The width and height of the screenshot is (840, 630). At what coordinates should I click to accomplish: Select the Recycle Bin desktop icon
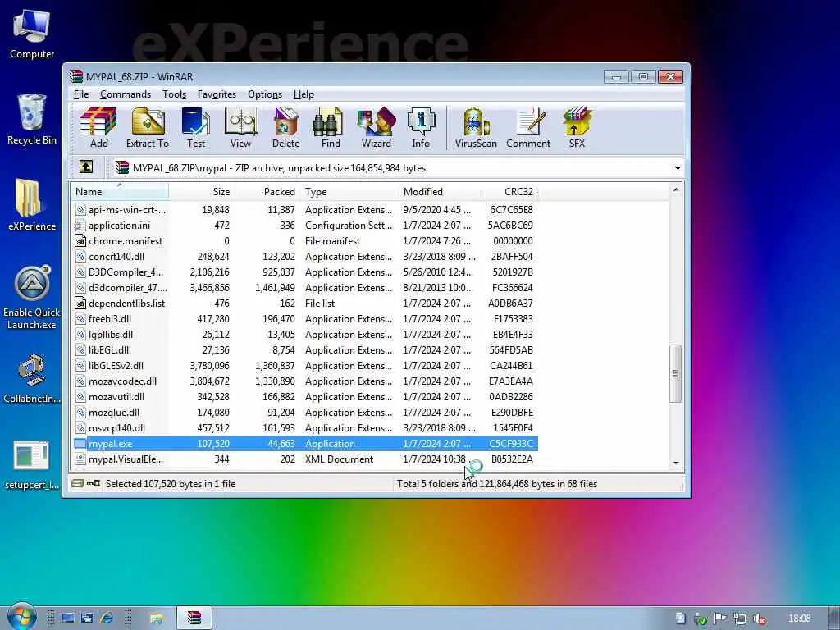tap(32, 120)
